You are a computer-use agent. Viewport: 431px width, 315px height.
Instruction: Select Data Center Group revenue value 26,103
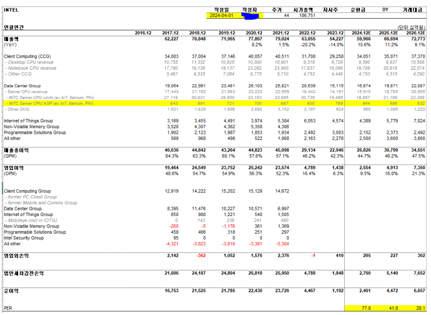coord(255,85)
